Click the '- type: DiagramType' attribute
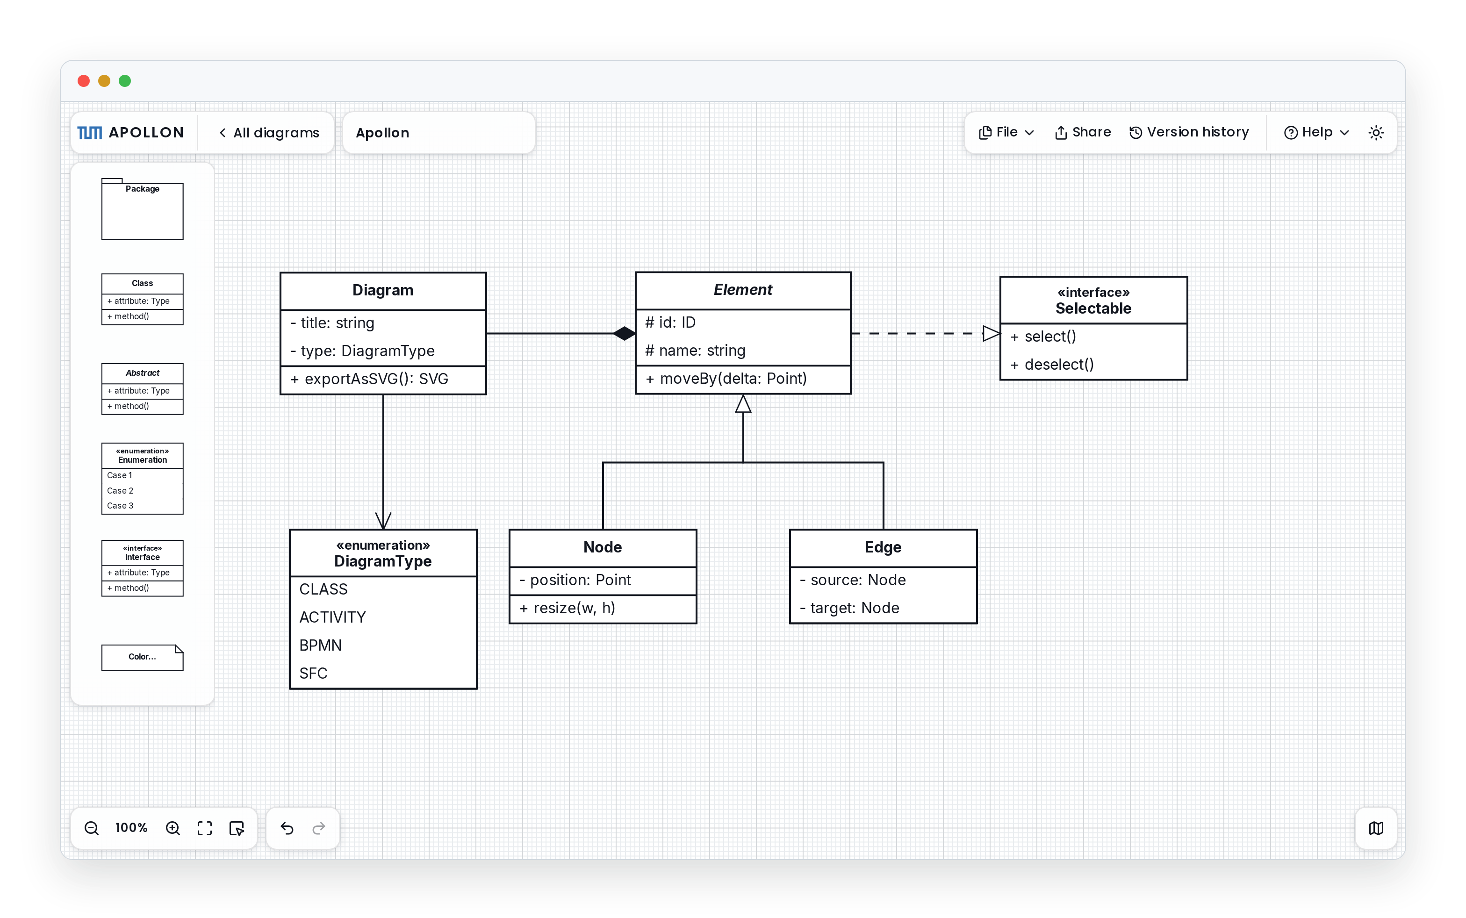 coord(383,351)
